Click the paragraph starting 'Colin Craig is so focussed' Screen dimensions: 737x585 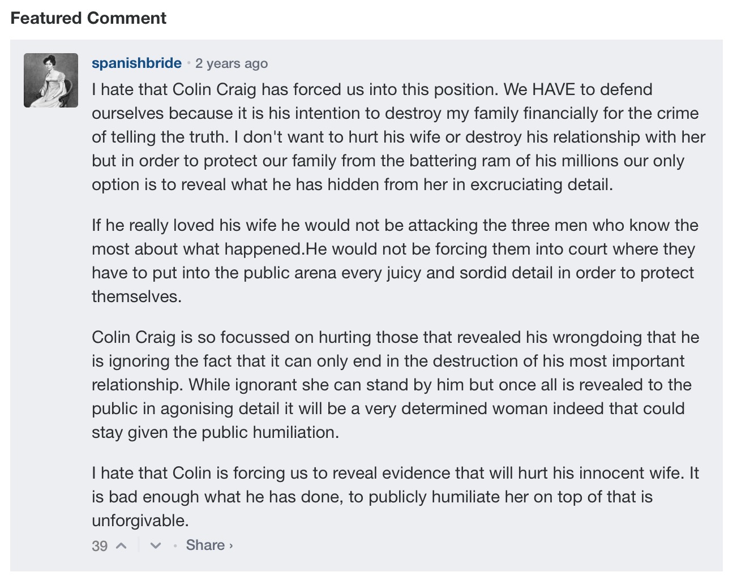click(x=396, y=385)
